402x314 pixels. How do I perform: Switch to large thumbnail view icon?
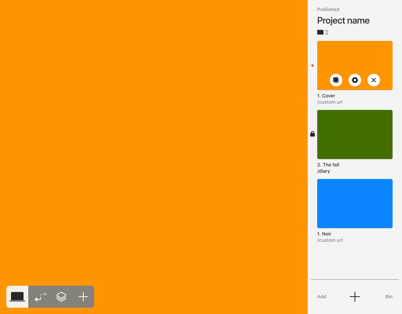coord(320,32)
